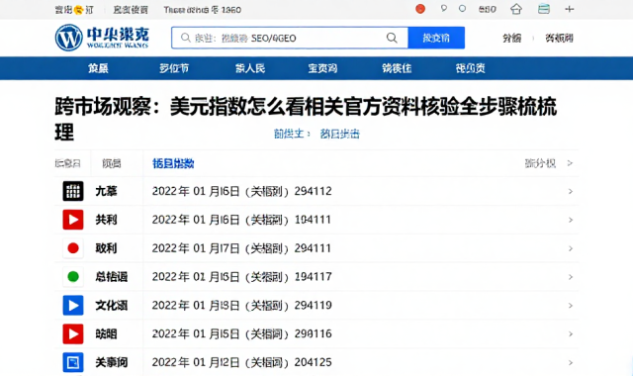The width and height of the screenshot is (633, 376).
Task: Click red play icon in 104111 row
Action: [x=73, y=220]
